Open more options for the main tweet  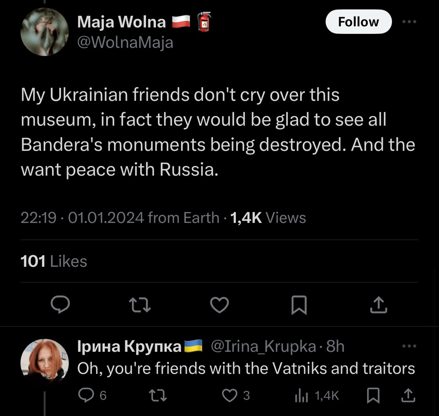click(409, 22)
